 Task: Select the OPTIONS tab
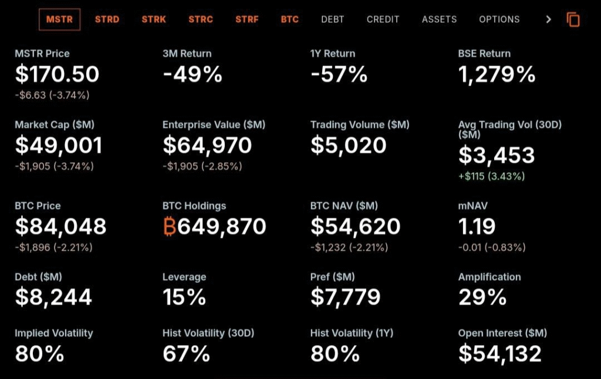coord(499,19)
